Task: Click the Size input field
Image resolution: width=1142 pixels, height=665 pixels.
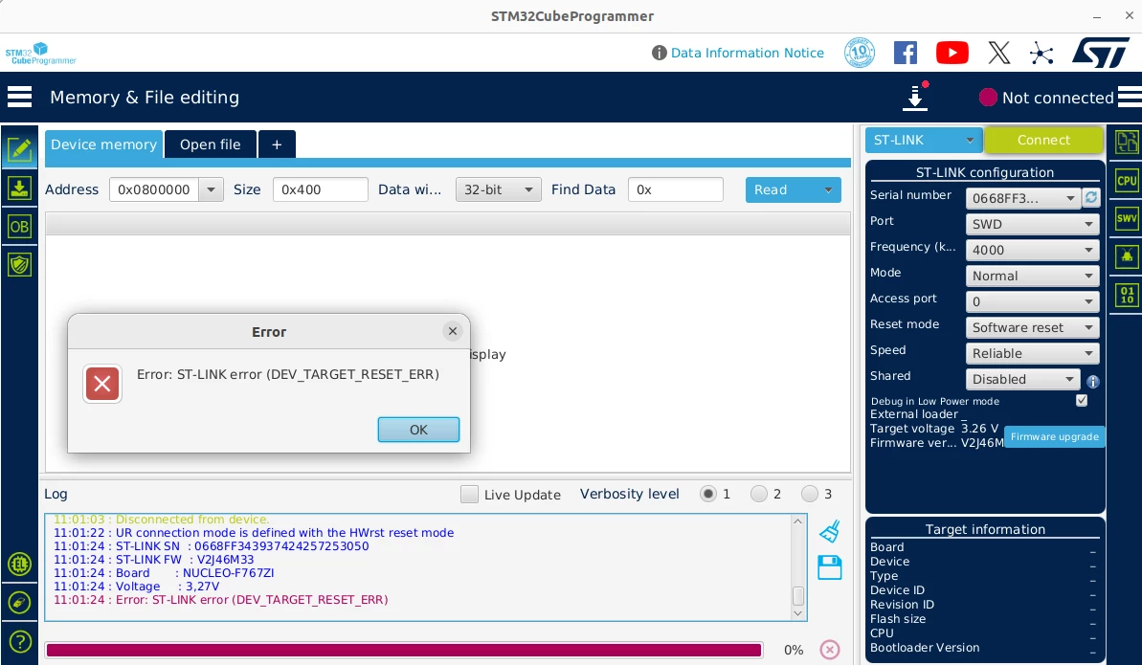Action: coord(321,189)
